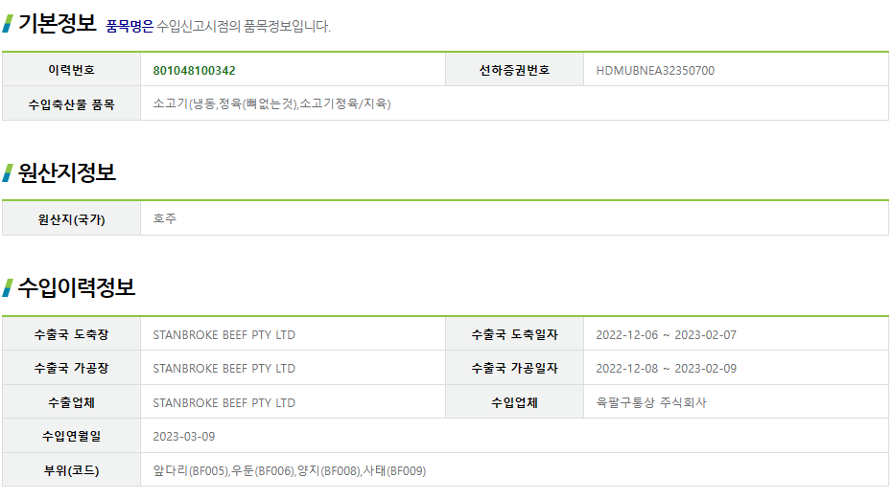
Task: Click the green history number 801048100342
Action: coord(194,71)
